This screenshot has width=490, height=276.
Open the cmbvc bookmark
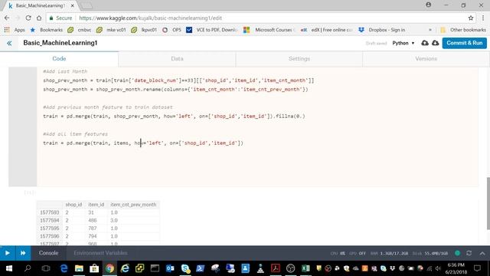(x=80, y=30)
